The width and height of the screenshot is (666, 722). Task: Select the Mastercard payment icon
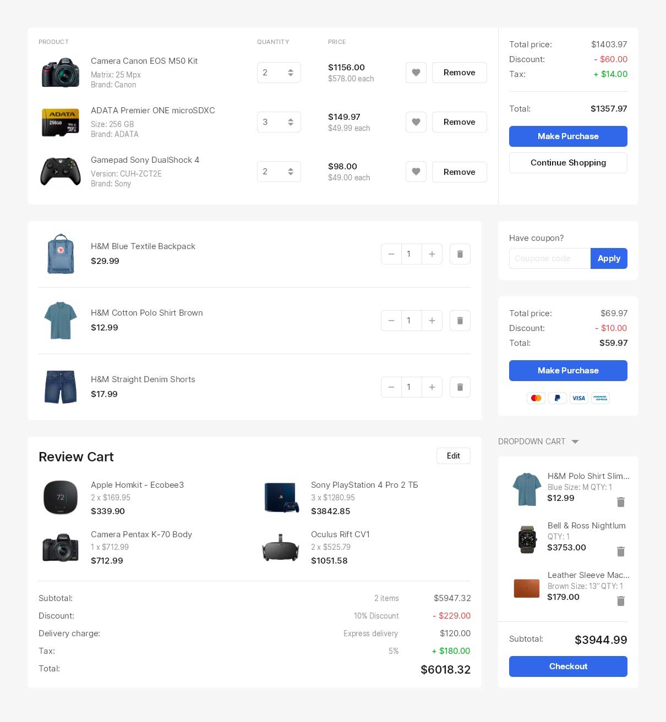536,398
